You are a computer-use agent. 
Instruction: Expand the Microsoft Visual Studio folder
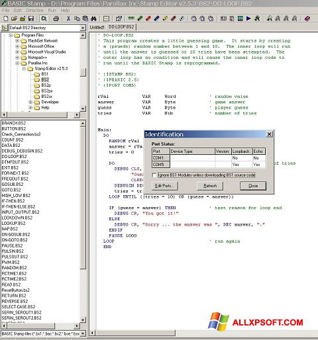17,52
